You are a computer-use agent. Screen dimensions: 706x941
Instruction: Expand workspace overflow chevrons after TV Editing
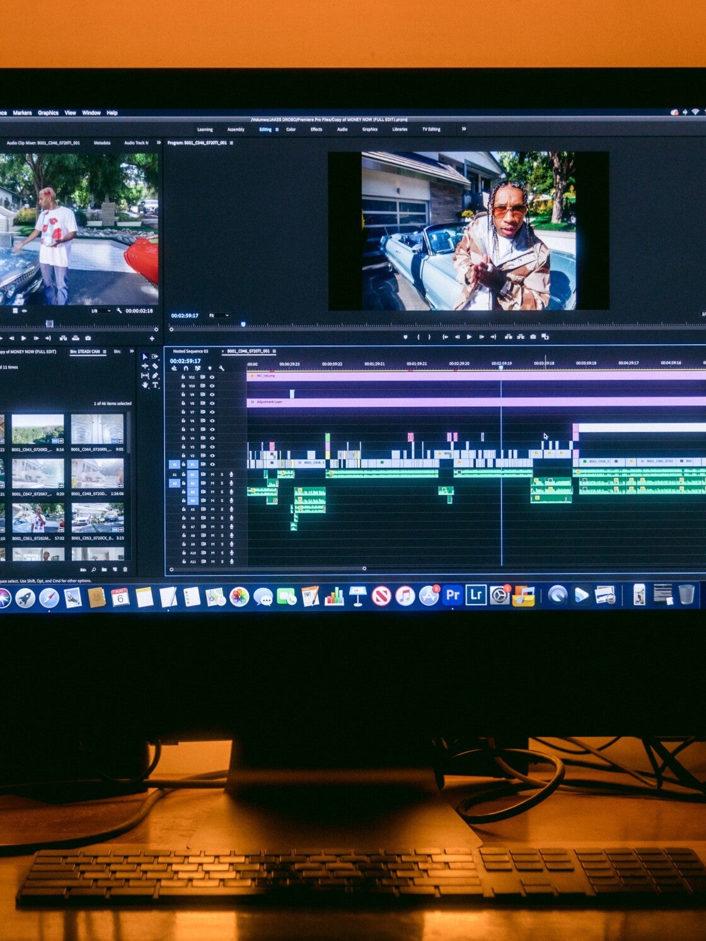pyautogui.click(x=464, y=129)
